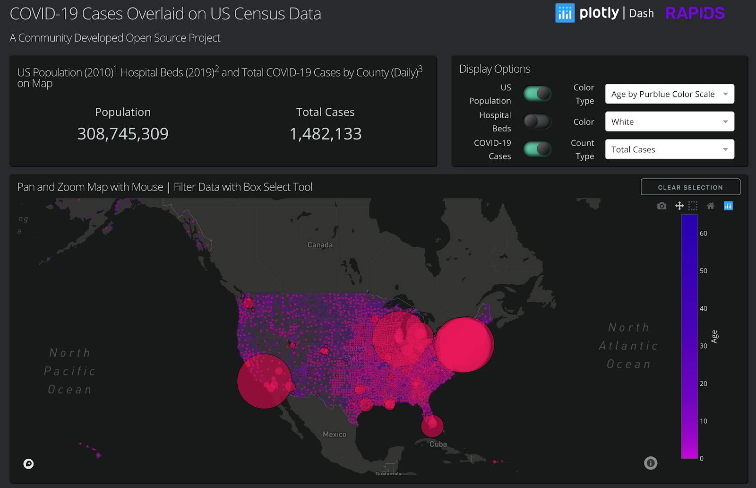Open Count Type dropdown showing Total Cases

[670, 149]
